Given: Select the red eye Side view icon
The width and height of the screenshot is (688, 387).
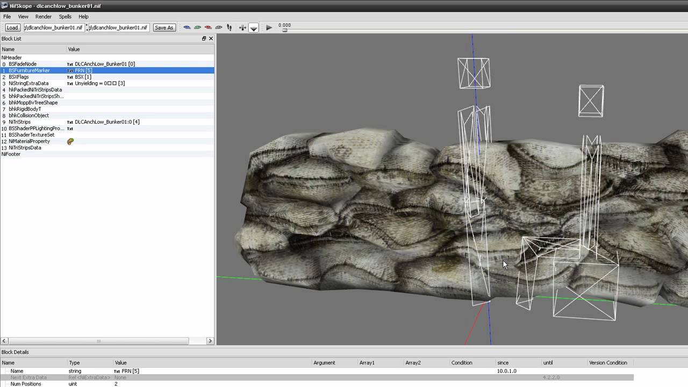Looking at the screenshot, I should coord(208,27).
